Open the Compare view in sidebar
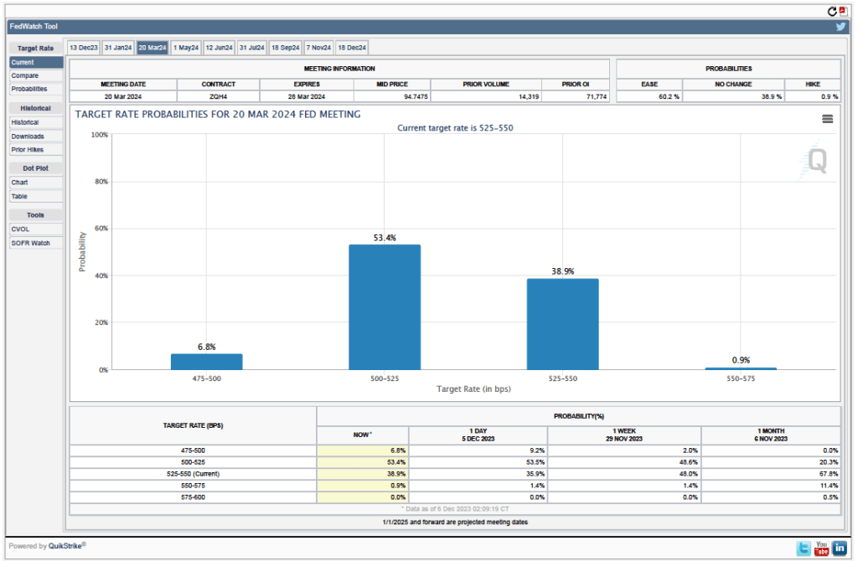The width and height of the screenshot is (858, 561). (x=25, y=75)
